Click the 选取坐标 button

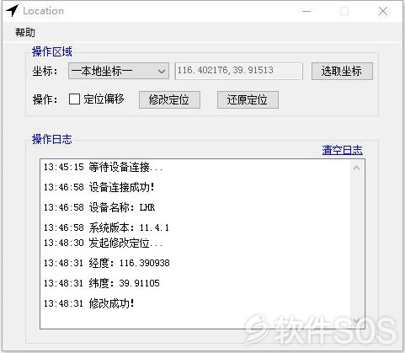click(342, 72)
